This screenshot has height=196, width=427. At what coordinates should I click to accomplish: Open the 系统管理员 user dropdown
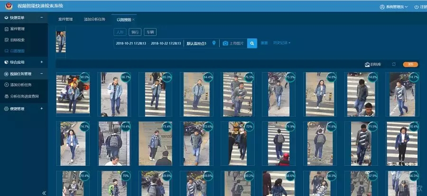pos(394,7)
